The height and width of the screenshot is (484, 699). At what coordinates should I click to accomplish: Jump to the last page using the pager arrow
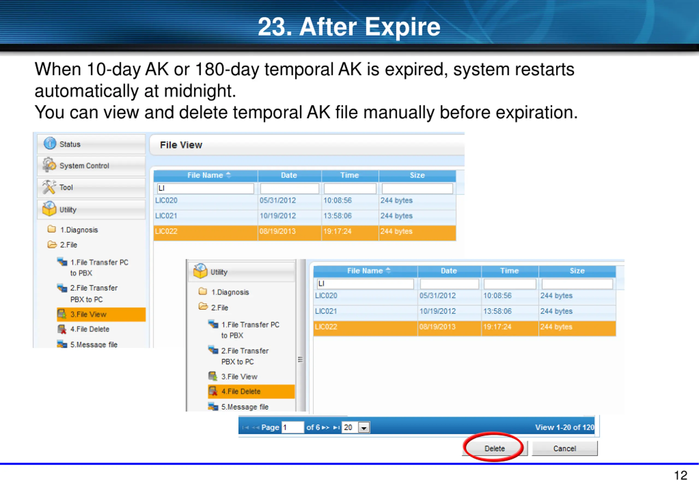point(336,427)
